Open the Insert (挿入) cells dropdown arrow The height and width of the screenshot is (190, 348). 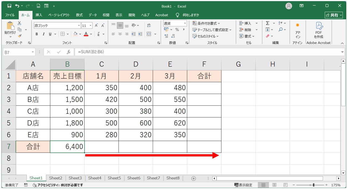pos(257,23)
